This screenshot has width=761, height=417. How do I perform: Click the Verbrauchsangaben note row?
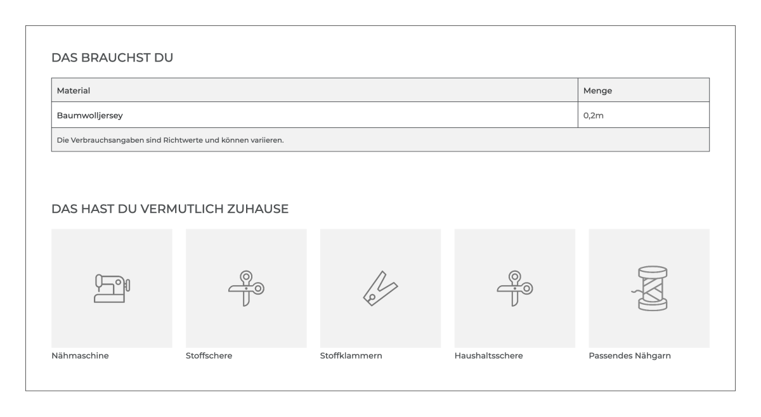[x=380, y=139]
